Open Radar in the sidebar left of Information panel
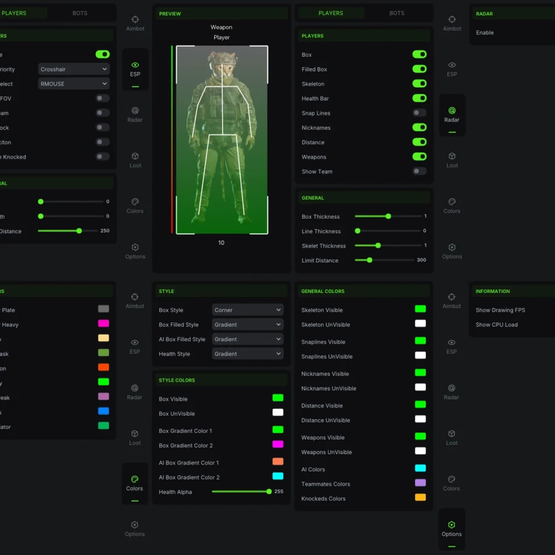Screen dimensions: 555x555 point(451,392)
